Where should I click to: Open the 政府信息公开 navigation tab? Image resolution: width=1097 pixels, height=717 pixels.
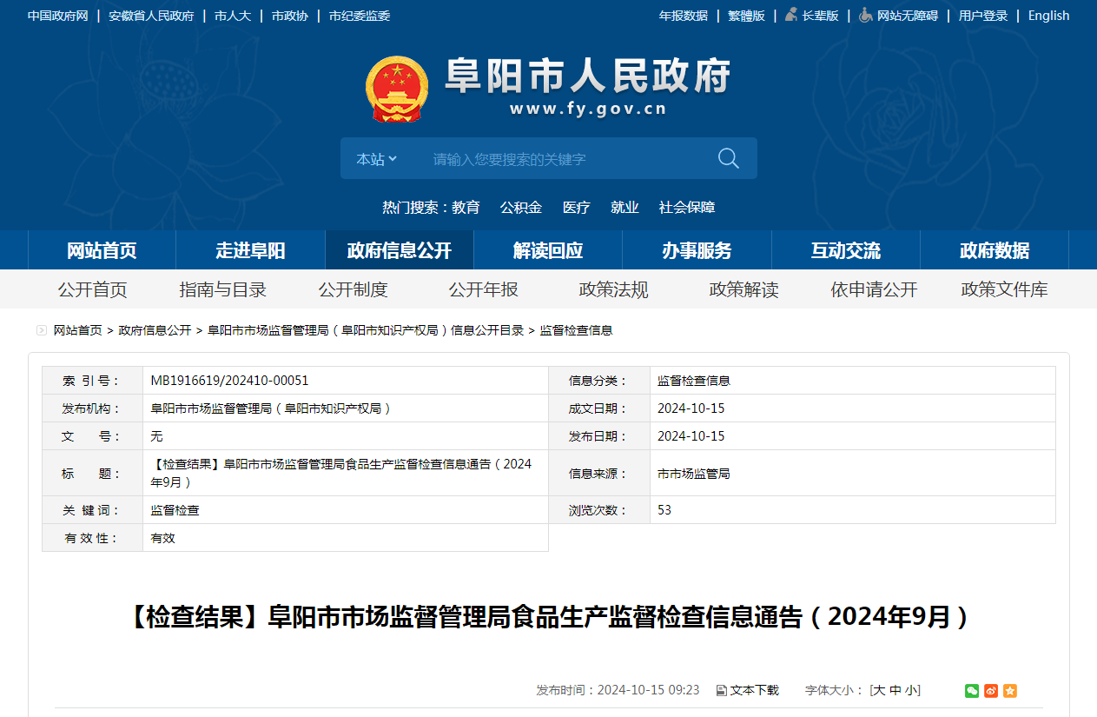(x=400, y=250)
